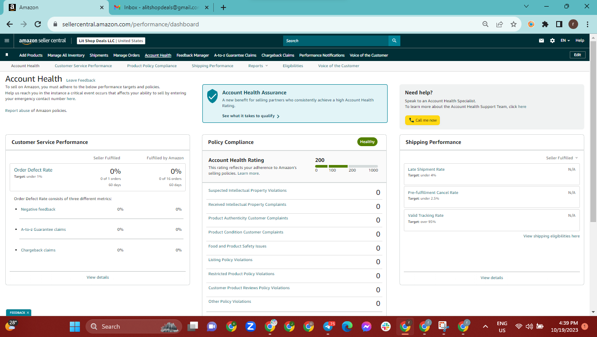Open a new browser tab
The image size is (597, 337).
tap(223, 7)
